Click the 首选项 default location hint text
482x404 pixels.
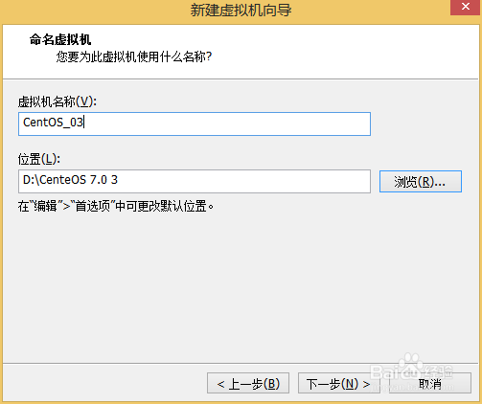click(x=116, y=207)
